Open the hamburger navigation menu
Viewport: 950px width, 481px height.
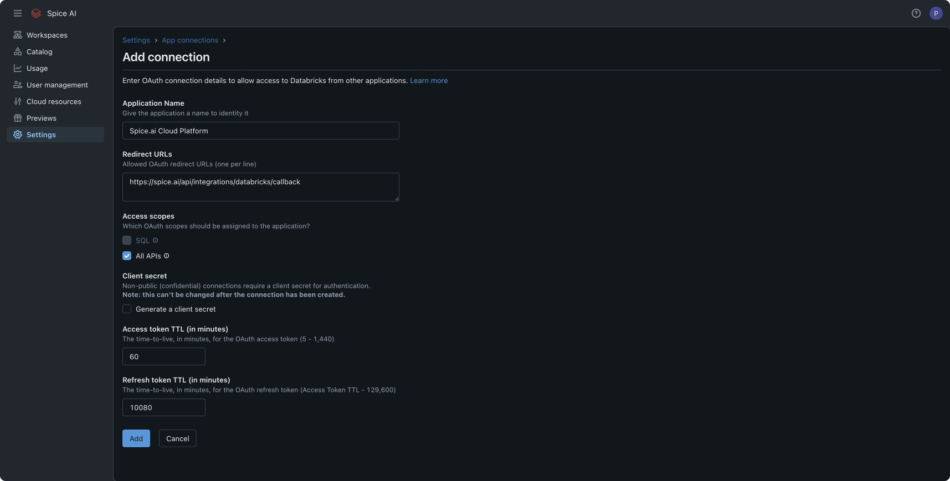click(18, 13)
